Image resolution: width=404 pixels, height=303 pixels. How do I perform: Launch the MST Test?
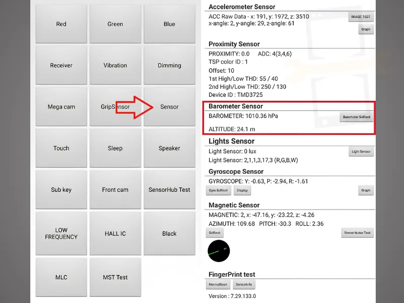(115, 277)
